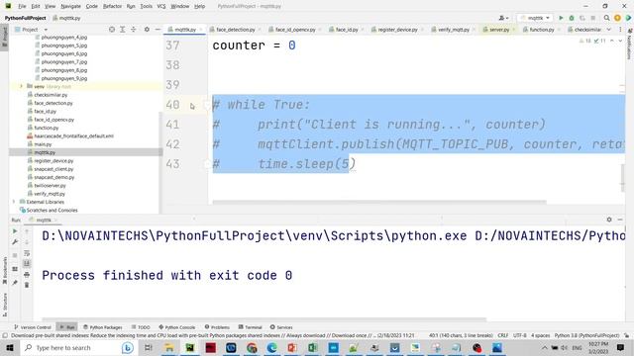Show hidden editor tabs chevron
Image resolution: width=634 pixels, height=356 pixels.
pyautogui.click(x=608, y=30)
